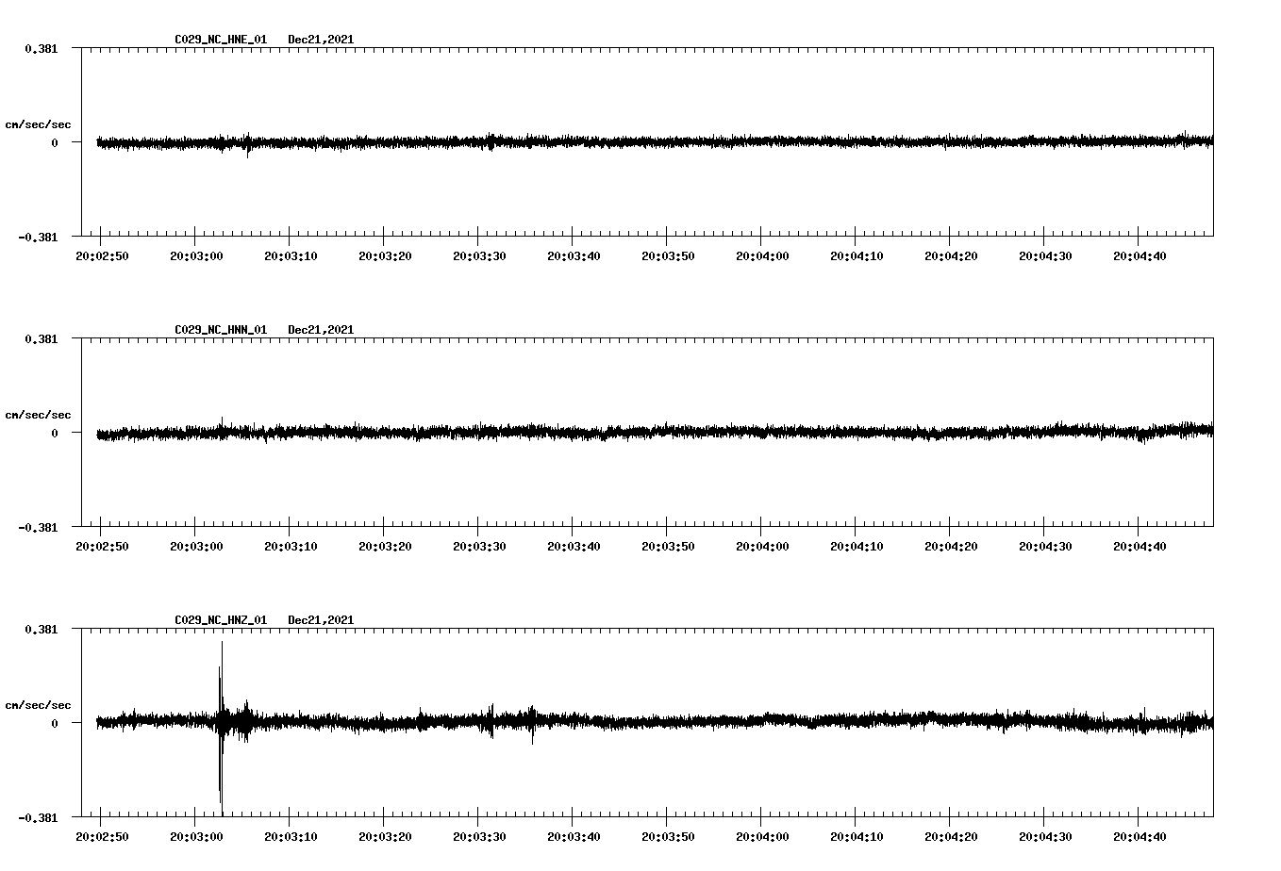This screenshot has height=871, width=1281.
Task: Select the 20:04:20 time label under HNZ plot
Action: tap(951, 837)
